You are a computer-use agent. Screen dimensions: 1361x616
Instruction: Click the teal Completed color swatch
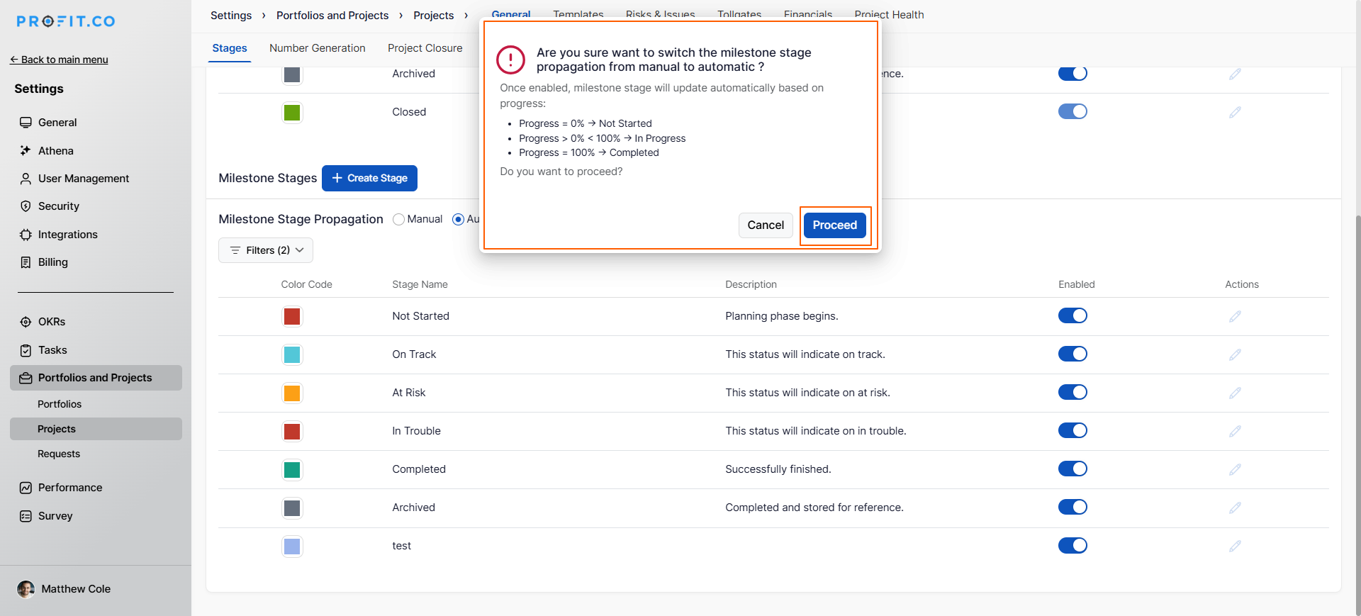click(292, 470)
